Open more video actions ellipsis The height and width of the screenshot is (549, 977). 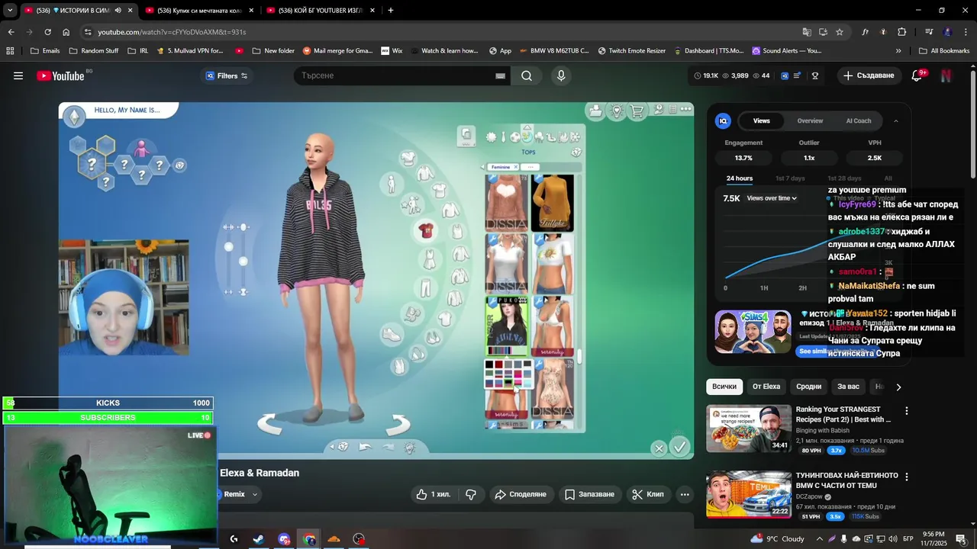[x=685, y=494]
